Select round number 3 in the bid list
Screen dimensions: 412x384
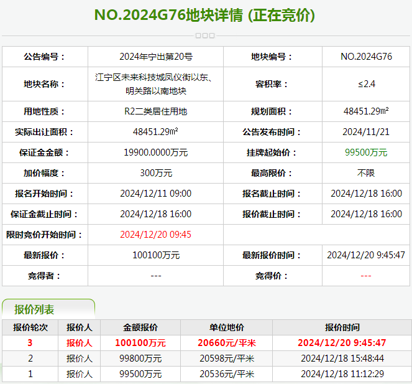[x=30, y=343]
